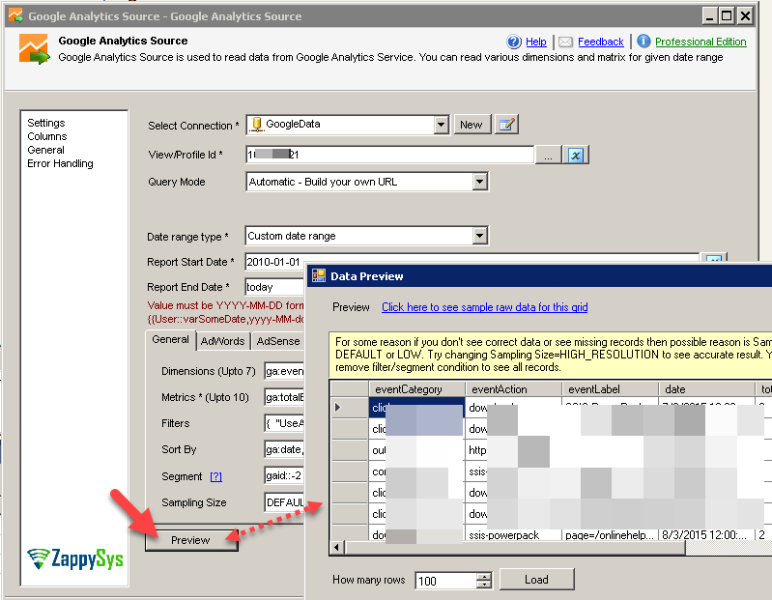Screen dimensions: 772x600
Task: Click the Dimensions input field
Action: tap(285, 371)
